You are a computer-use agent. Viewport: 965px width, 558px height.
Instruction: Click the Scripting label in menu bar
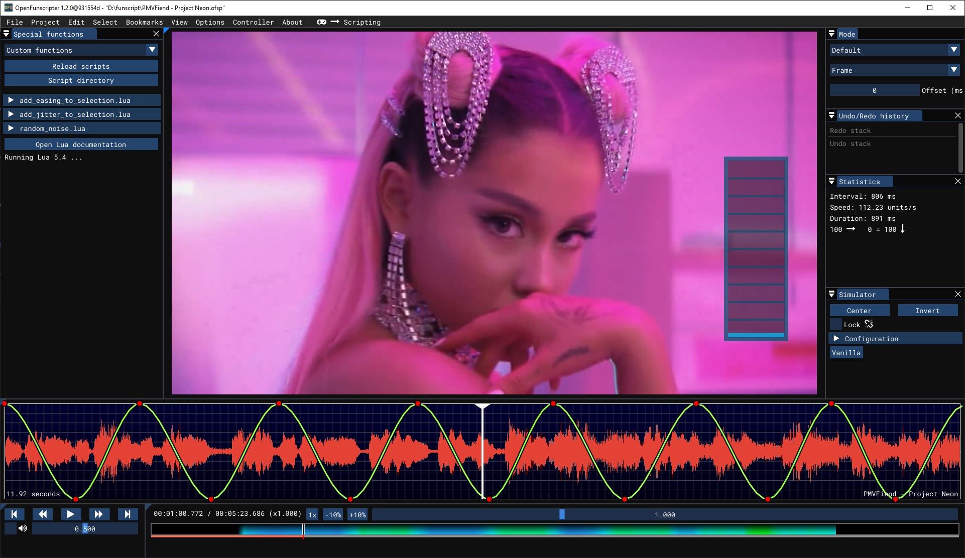coord(362,22)
